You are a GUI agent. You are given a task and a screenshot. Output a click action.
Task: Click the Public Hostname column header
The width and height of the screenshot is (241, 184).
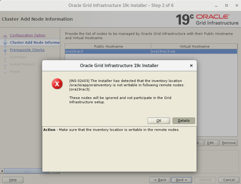(108, 46)
